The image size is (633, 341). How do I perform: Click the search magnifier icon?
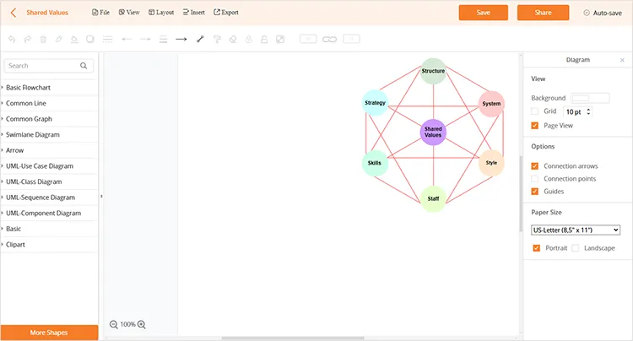click(84, 66)
